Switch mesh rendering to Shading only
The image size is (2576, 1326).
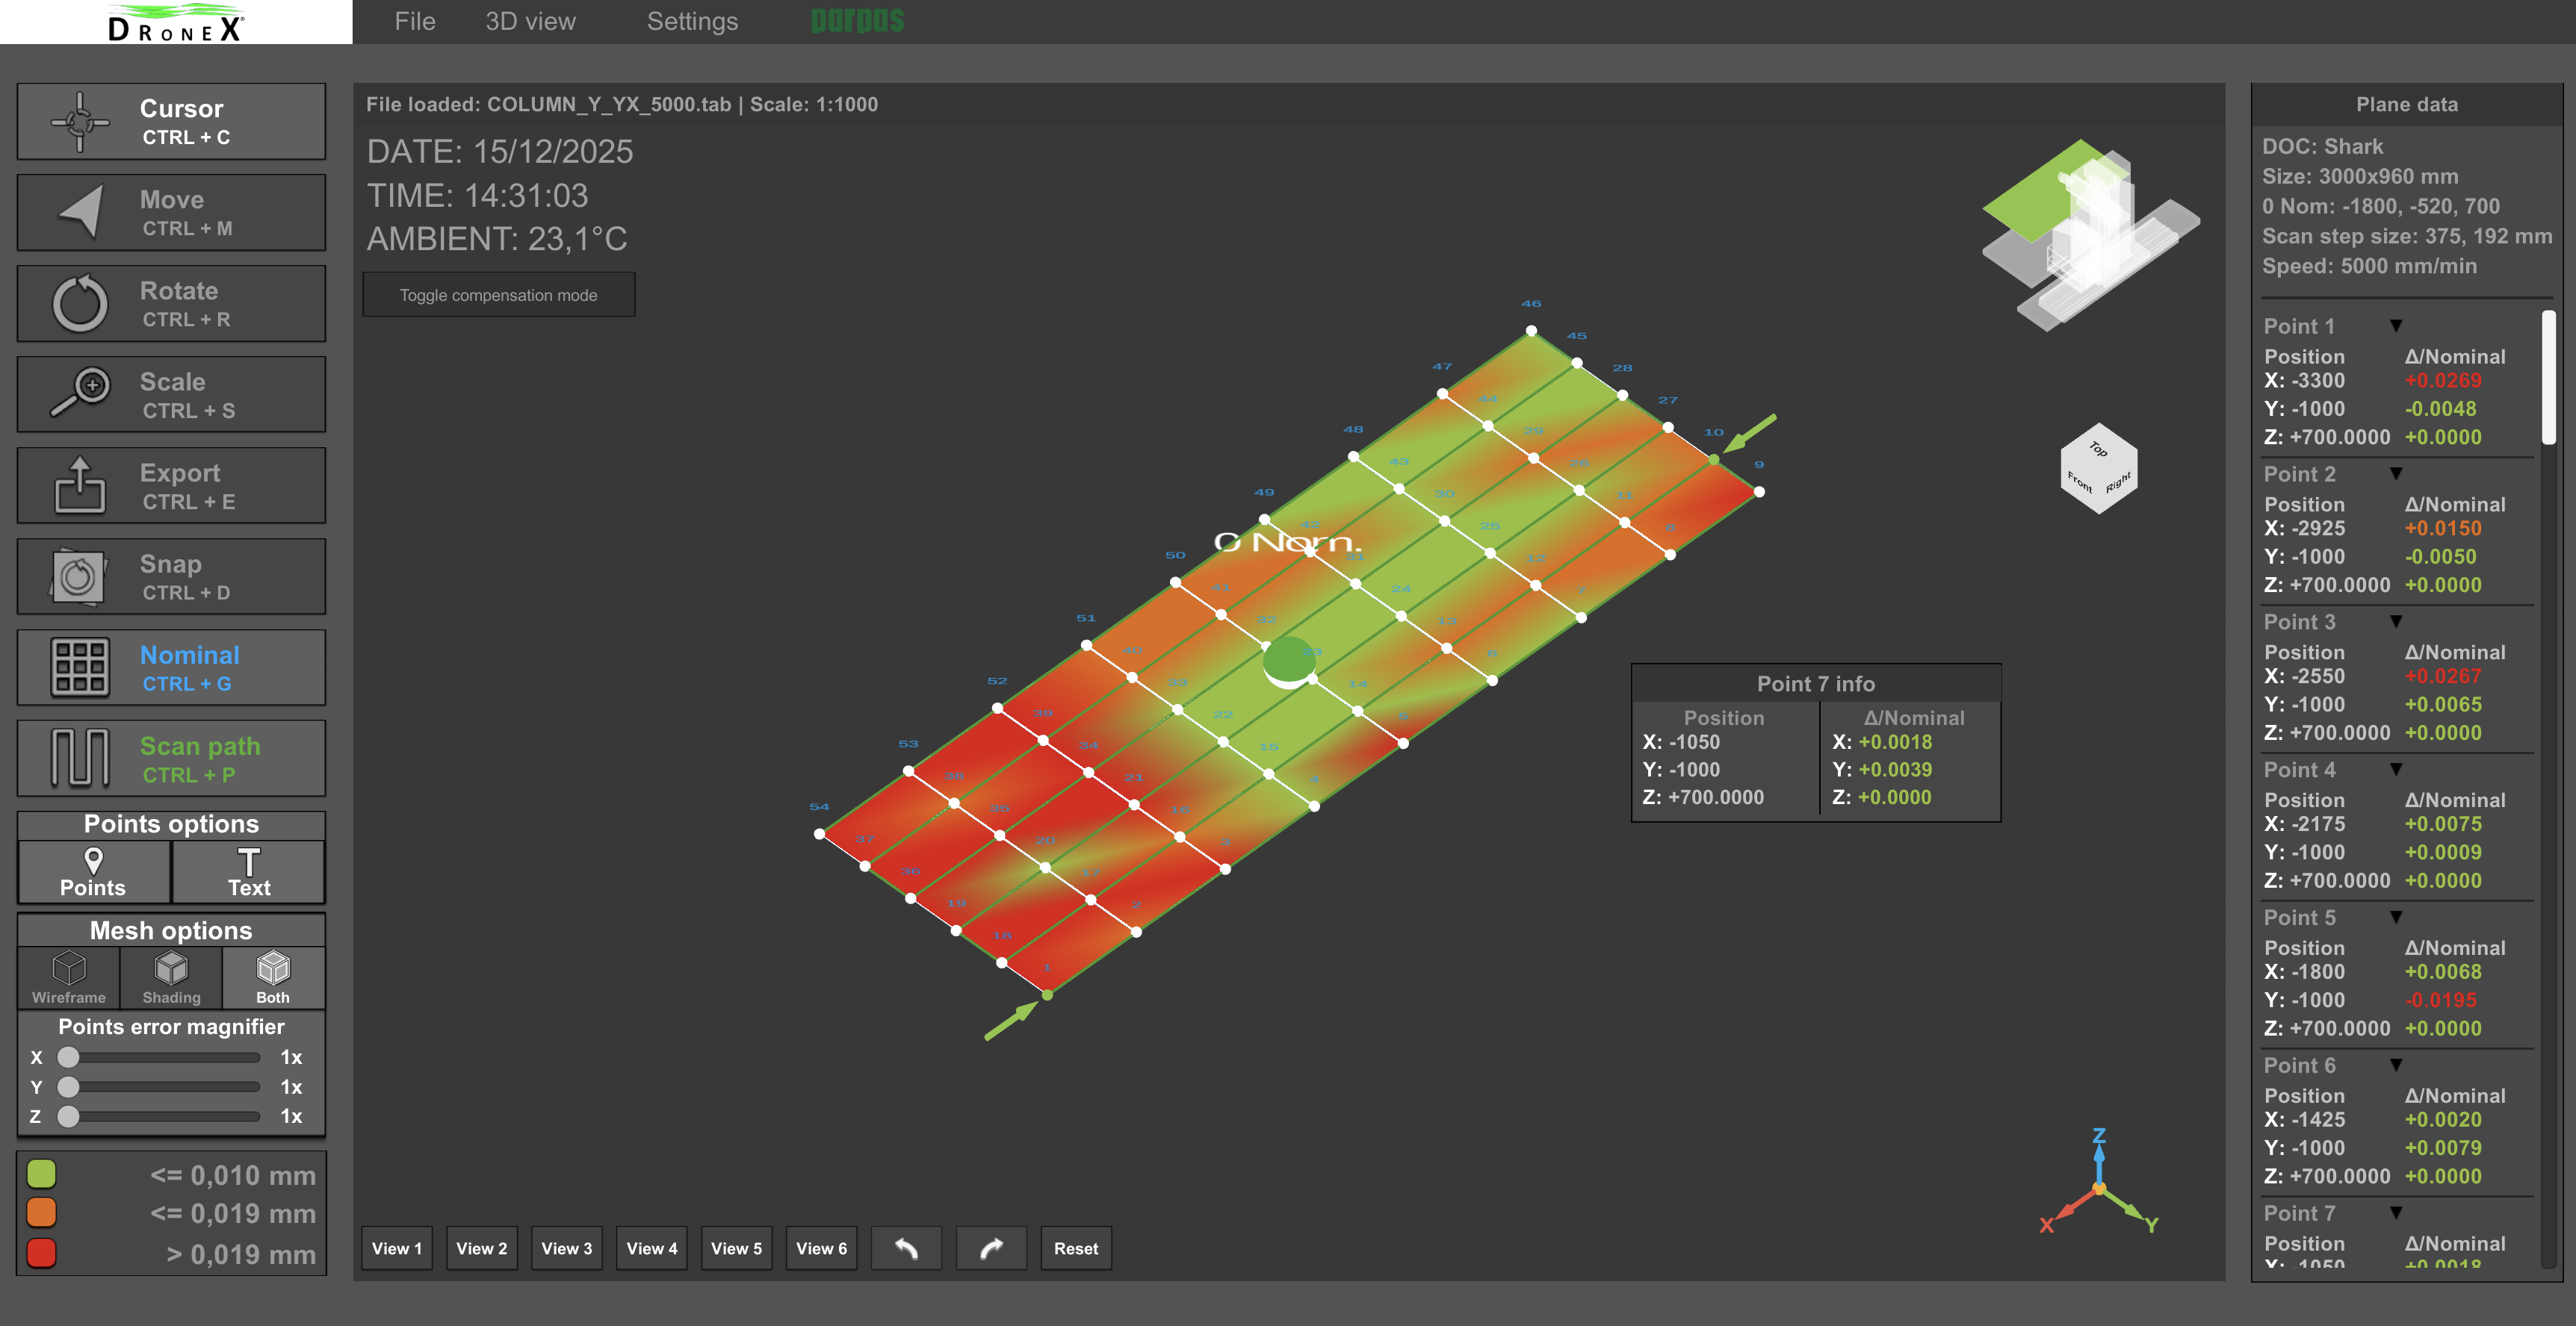click(170, 977)
